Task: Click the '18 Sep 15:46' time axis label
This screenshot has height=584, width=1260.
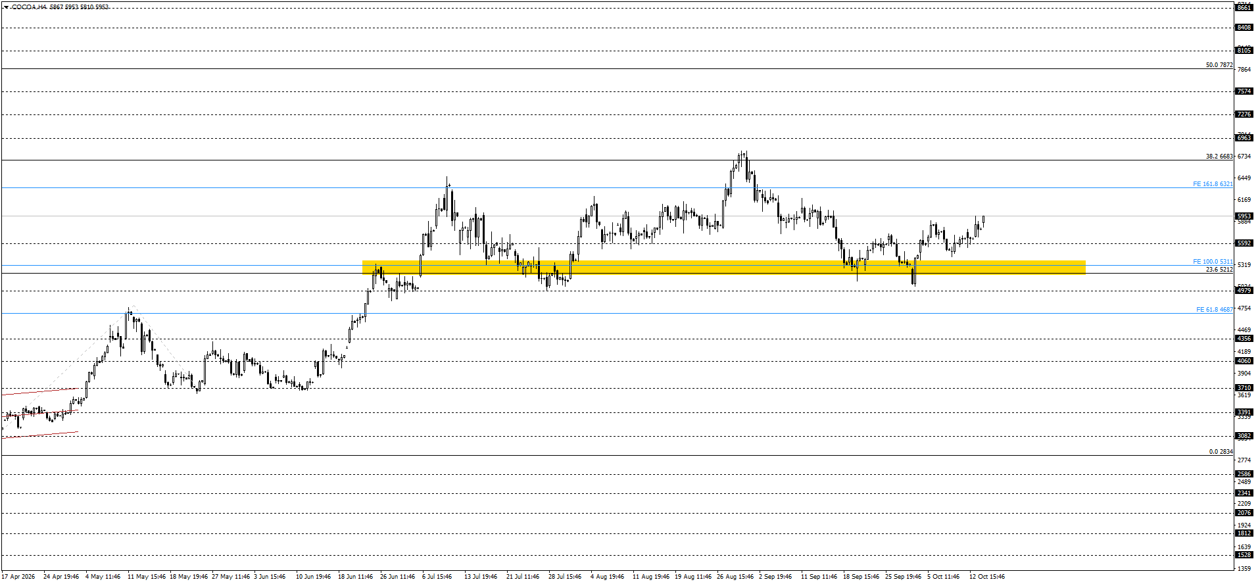Action: pyautogui.click(x=861, y=577)
